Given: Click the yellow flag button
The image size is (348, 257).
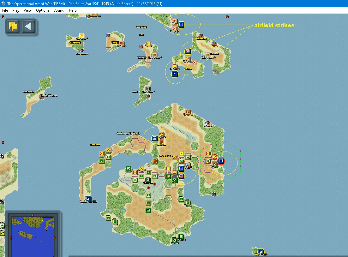Looking at the screenshot, I should coord(13,27).
